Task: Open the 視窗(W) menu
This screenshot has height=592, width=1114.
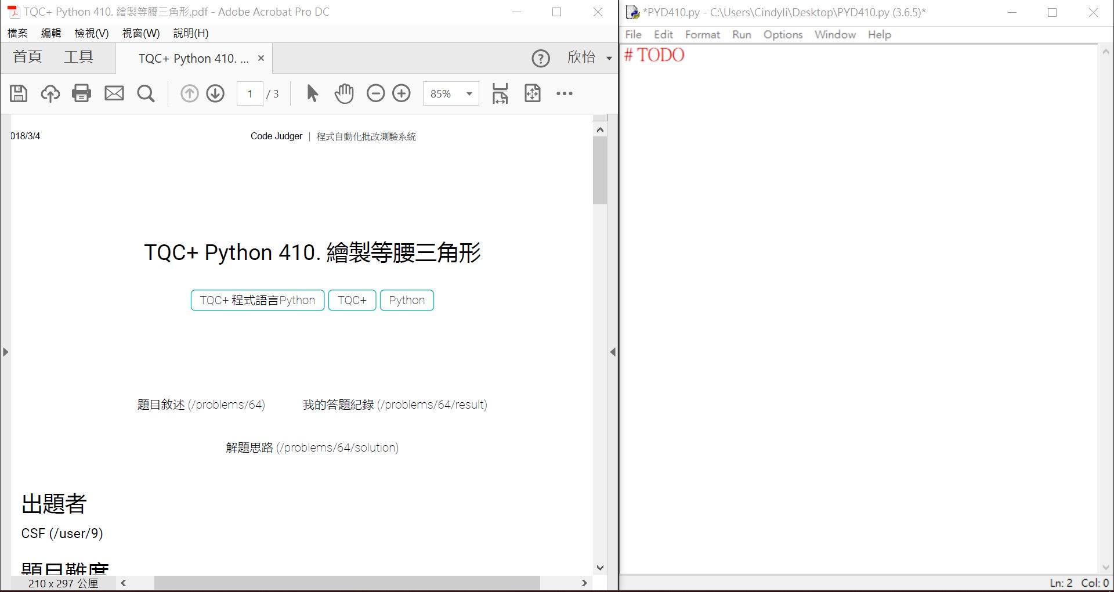Action: [141, 33]
